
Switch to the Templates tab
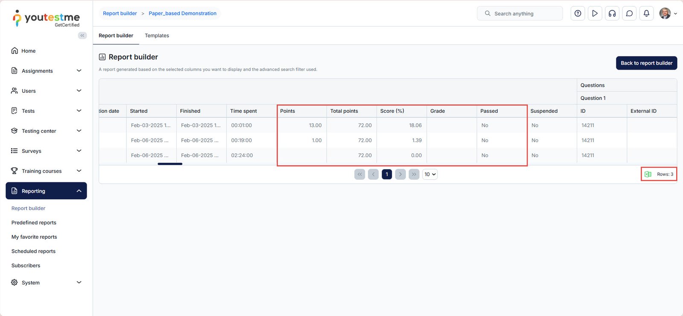(157, 36)
